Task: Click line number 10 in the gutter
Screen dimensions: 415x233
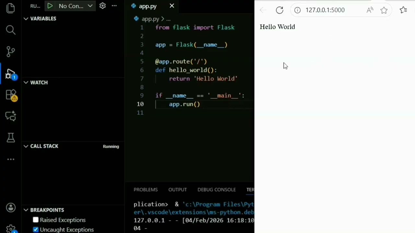Action: point(140,104)
